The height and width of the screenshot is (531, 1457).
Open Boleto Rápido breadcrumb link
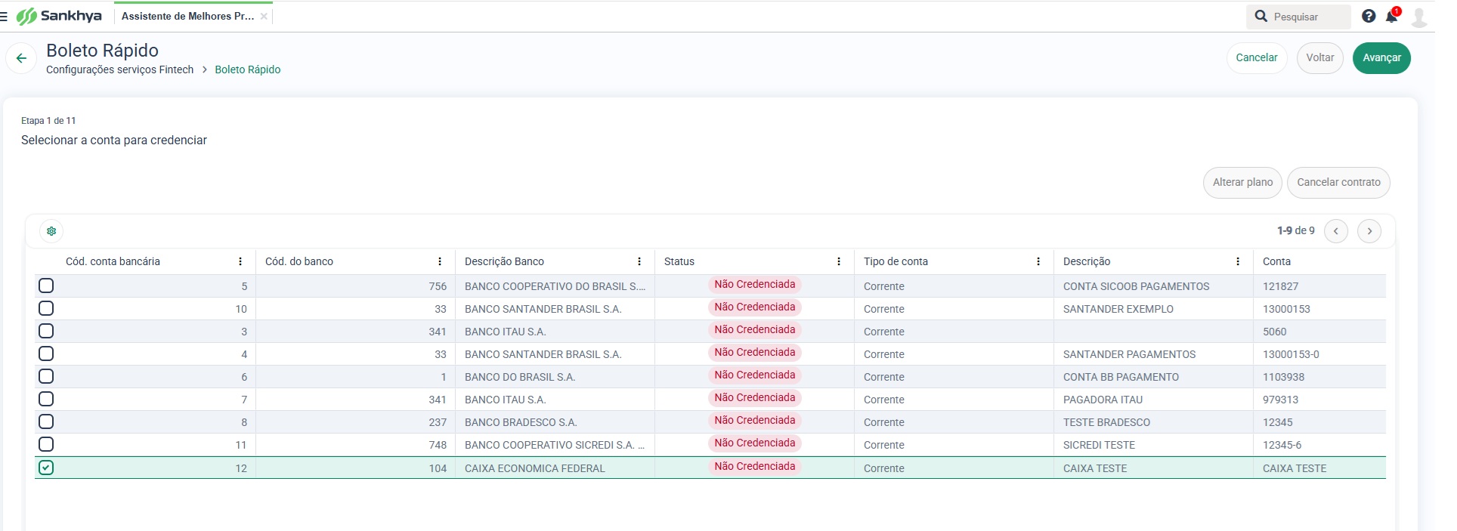(x=247, y=69)
